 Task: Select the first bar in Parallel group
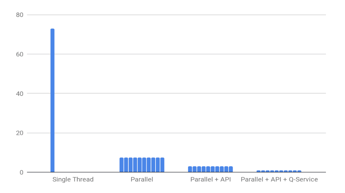click(x=122, y=165)
